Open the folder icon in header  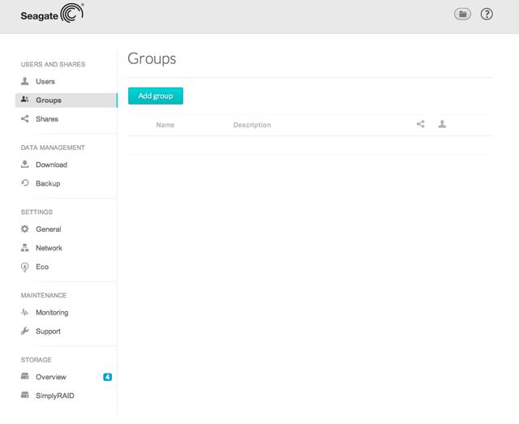coord(462,14)
